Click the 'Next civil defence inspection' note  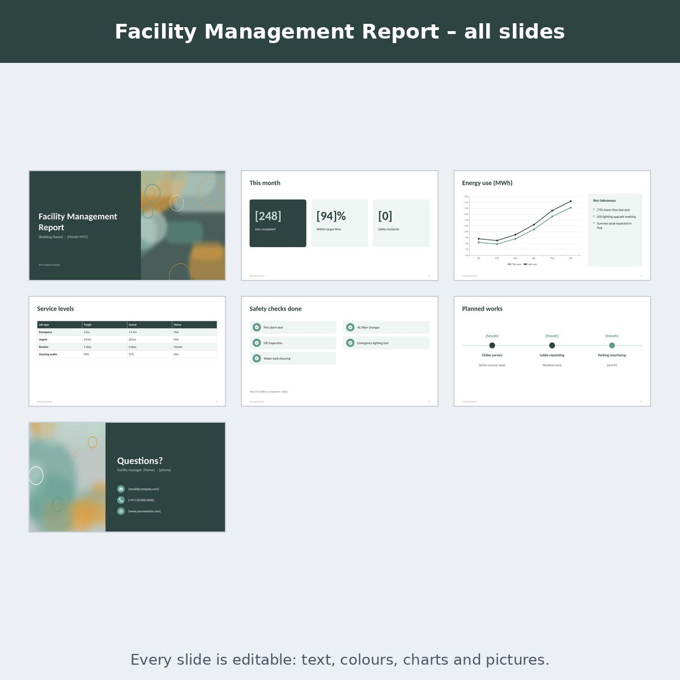269,392
